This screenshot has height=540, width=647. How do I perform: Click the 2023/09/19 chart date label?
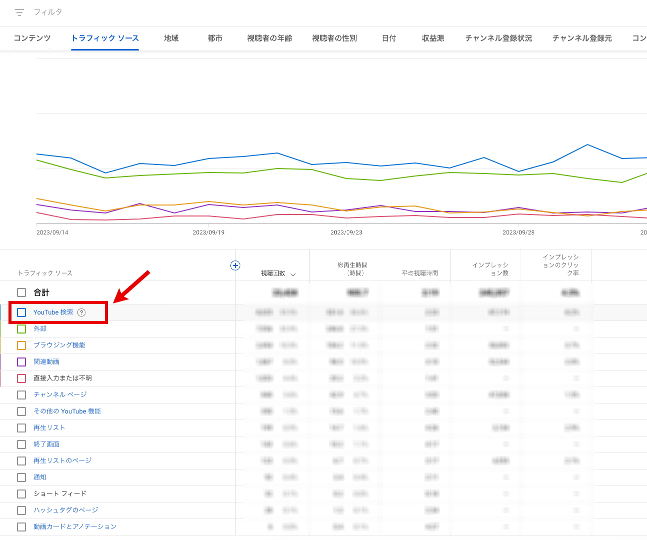pos(209,232)
